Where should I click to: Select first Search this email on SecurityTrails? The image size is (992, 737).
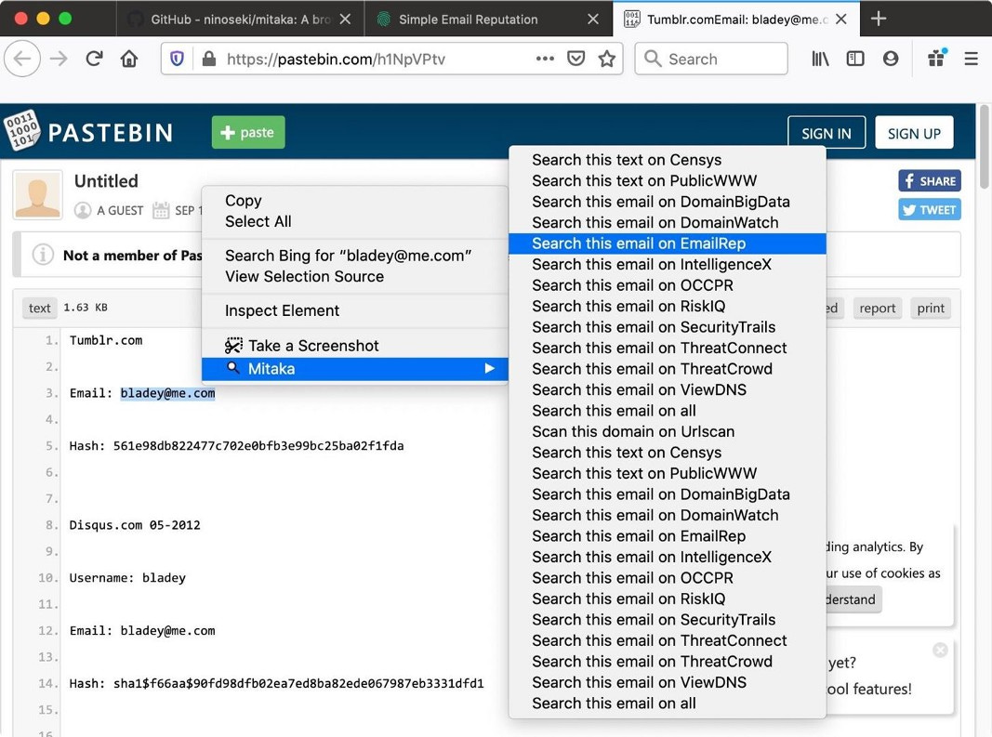click(668, 327)
